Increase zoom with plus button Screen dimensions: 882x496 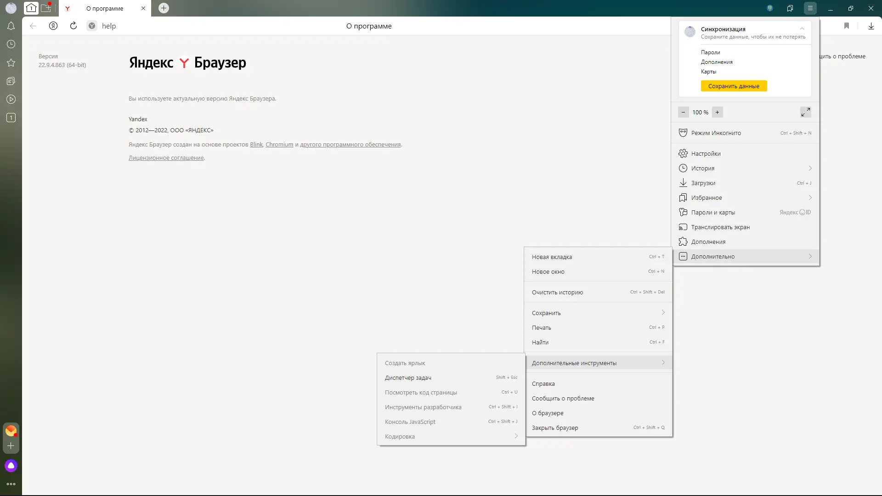click(x=717, y=112)
